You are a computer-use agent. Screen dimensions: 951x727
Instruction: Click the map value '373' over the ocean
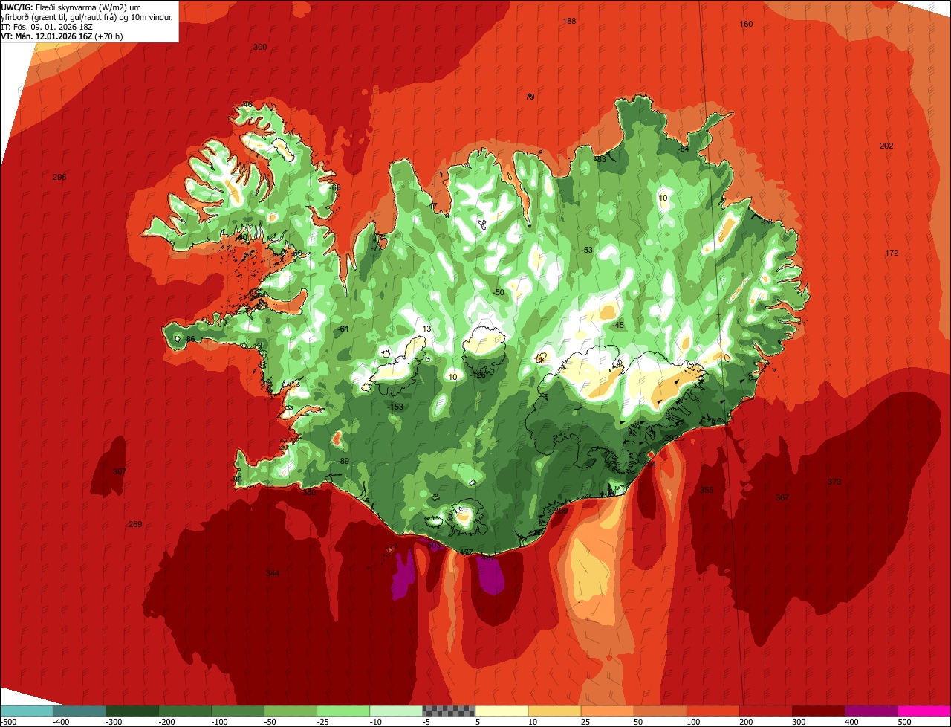point(834,482)
